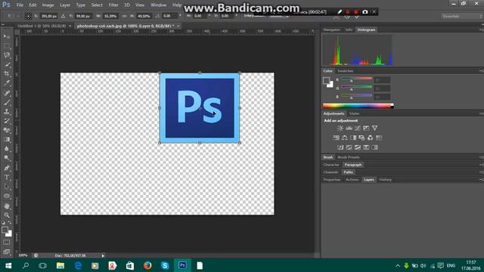484x272 pixels.
Task: Click the X position input field
Action: click(48, 16)
